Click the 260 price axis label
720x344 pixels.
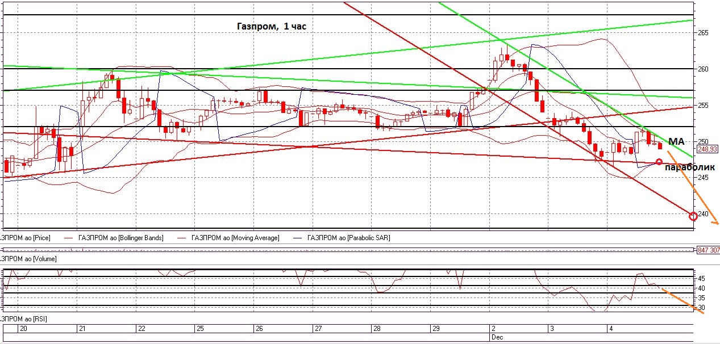tap(704, 69)
